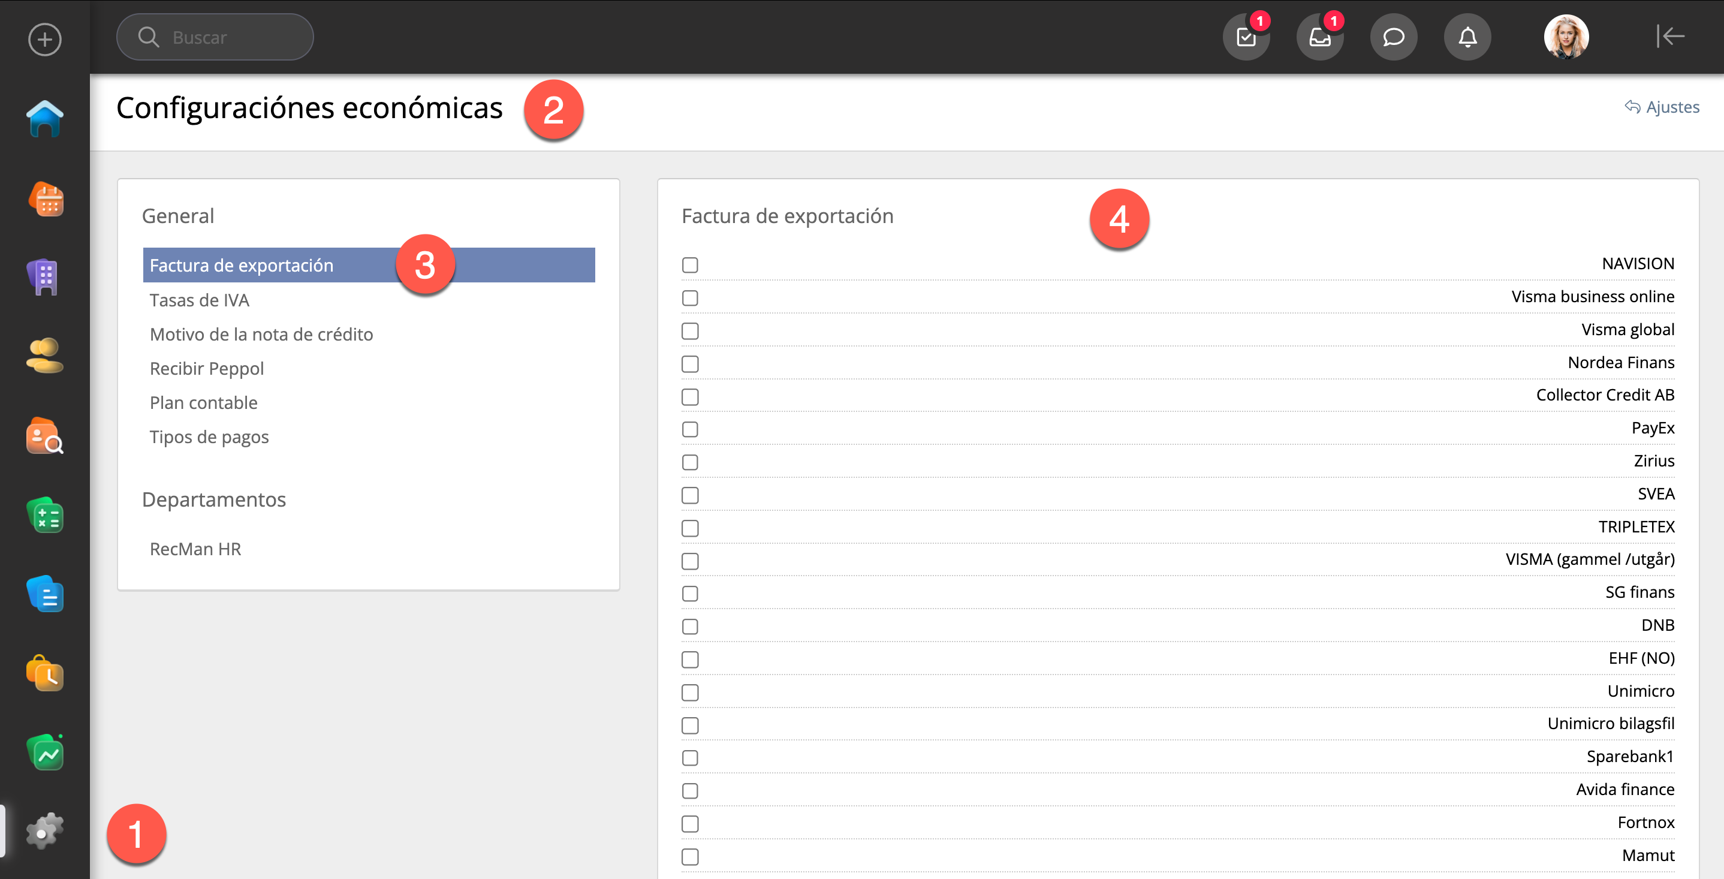Open Plan contable section
Screen dimensions: 1724x879
point(203,402)
